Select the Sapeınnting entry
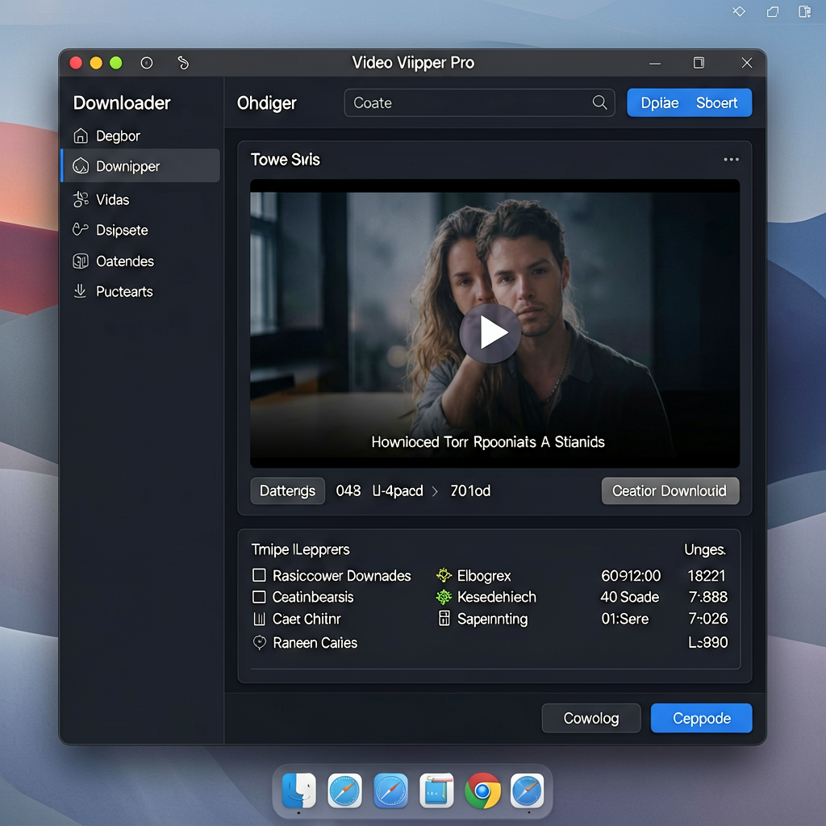Viewport: 826px width, 826px height. [x=493, y=619]
